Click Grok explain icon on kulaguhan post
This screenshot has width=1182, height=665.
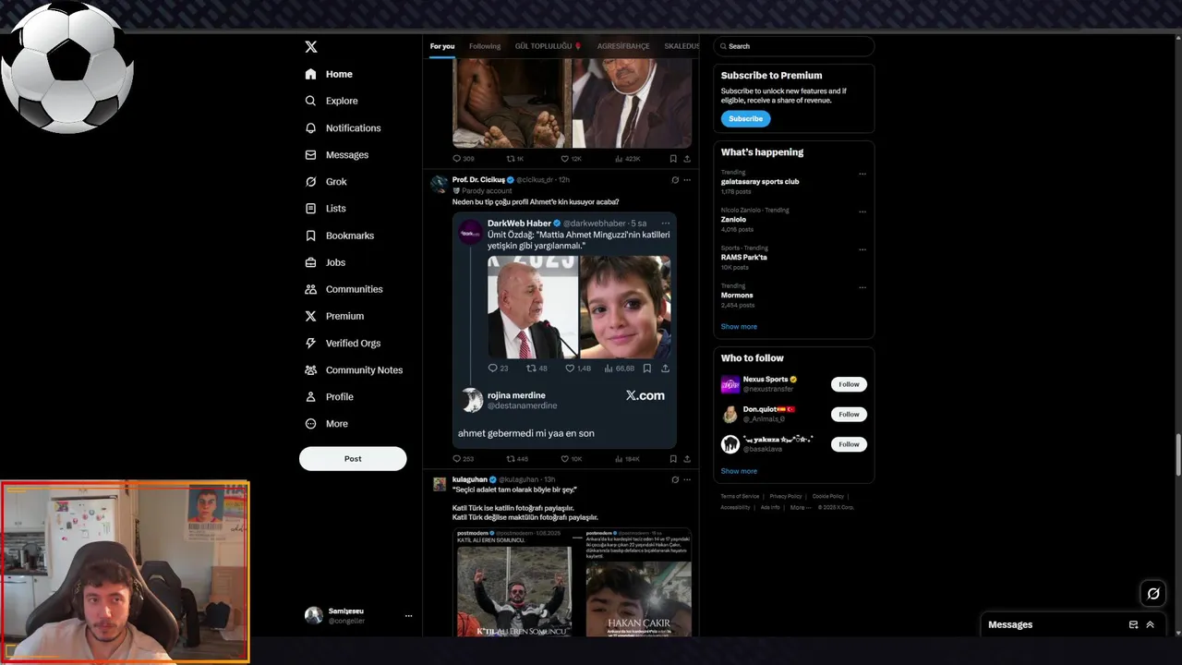[675, 480]
